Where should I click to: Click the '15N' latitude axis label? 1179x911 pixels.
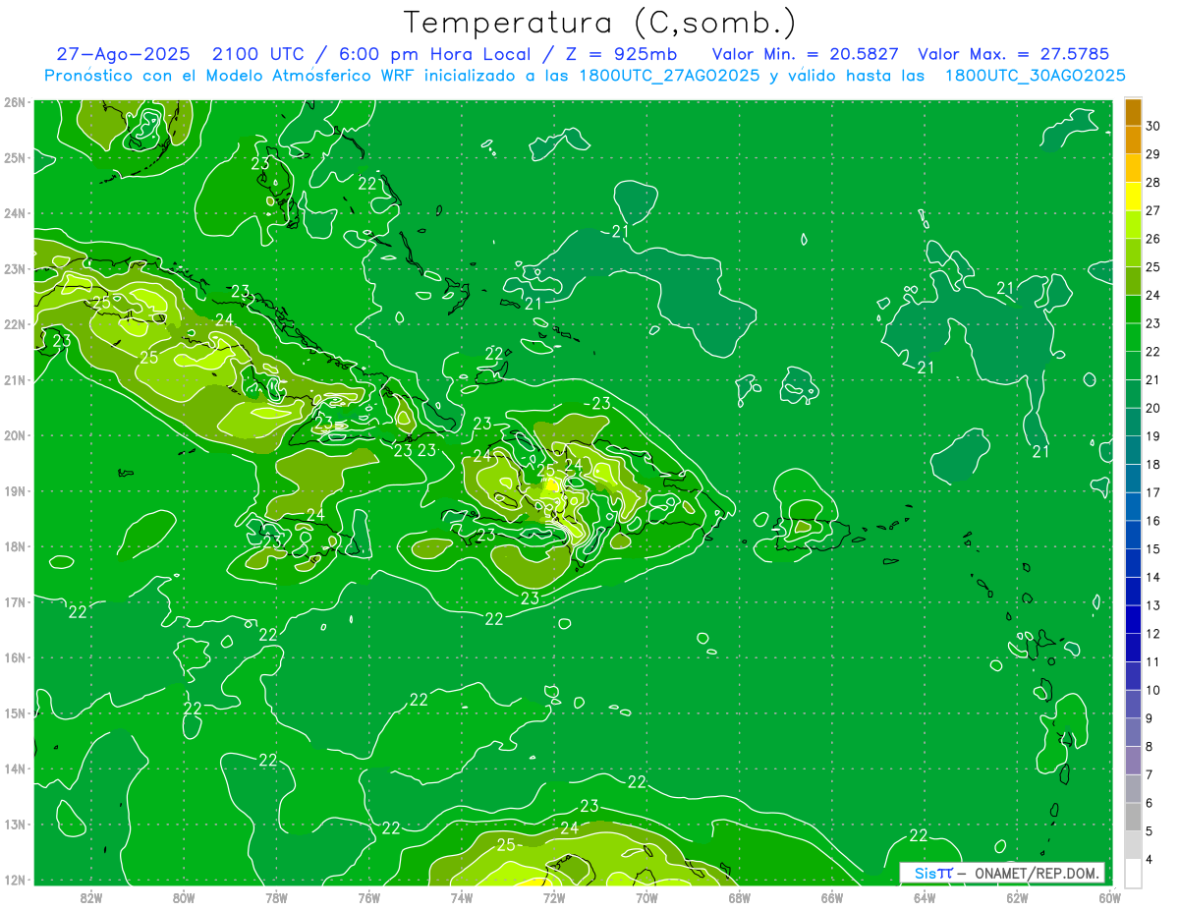[15, 713]
